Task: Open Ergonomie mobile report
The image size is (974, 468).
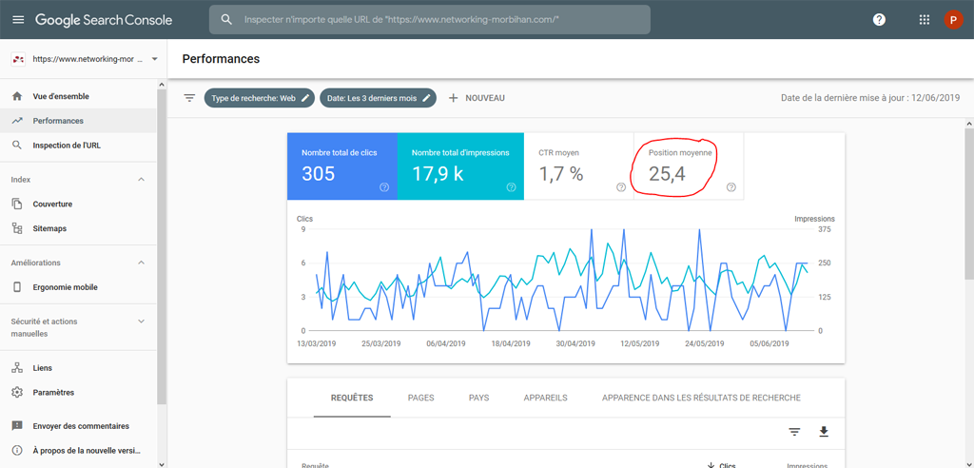Action: click(78, 287)
